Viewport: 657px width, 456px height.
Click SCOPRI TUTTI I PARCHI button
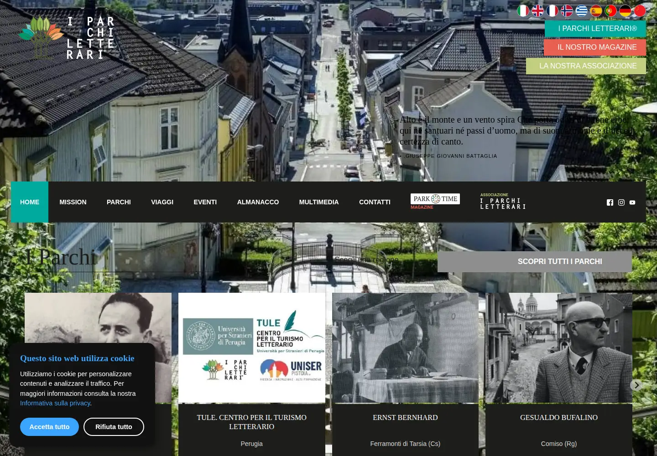click(535, 262)
